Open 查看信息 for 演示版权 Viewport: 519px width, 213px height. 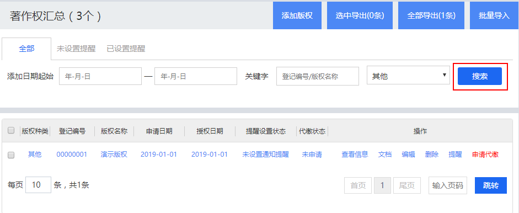[x=355, y=155]
